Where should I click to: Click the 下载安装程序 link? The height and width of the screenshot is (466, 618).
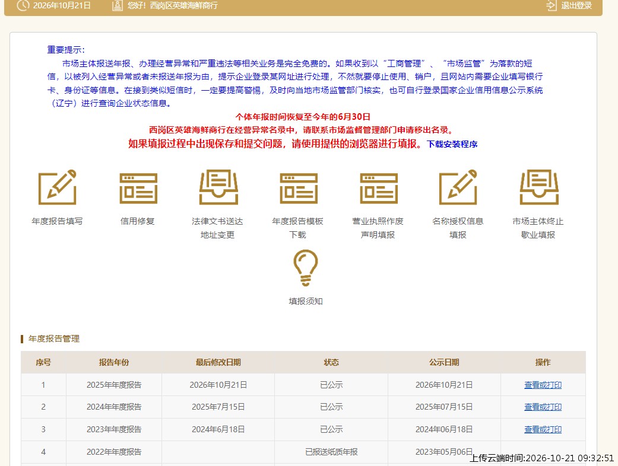point(452,144)
